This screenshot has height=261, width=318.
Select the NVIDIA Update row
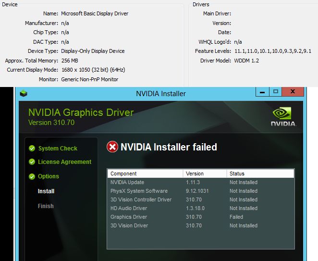point(201,182)
